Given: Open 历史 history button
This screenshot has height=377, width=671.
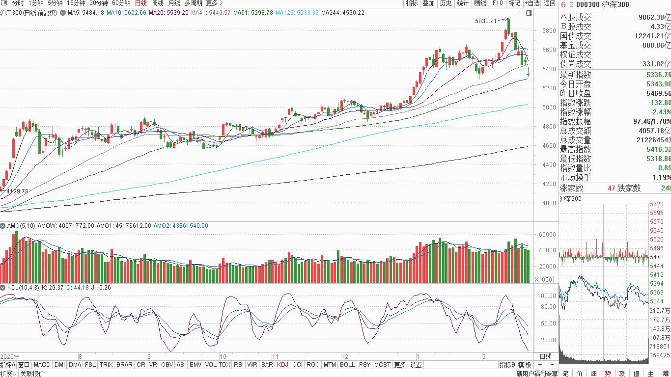Looking at the screenshot, I should pyautogui.click(x=446, y=3).
